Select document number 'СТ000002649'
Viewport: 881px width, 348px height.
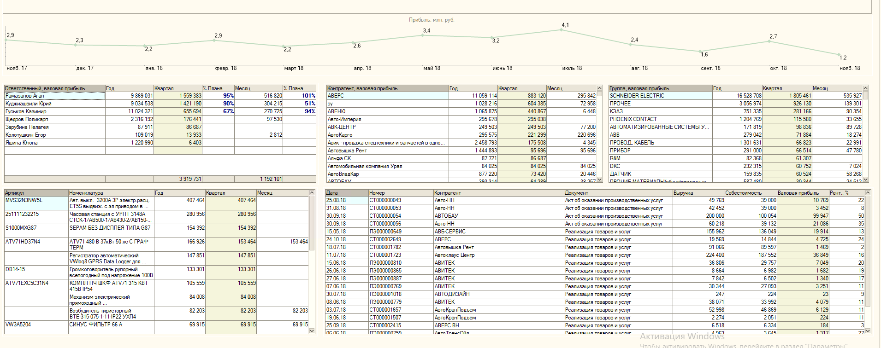click(x=401, y=239)
